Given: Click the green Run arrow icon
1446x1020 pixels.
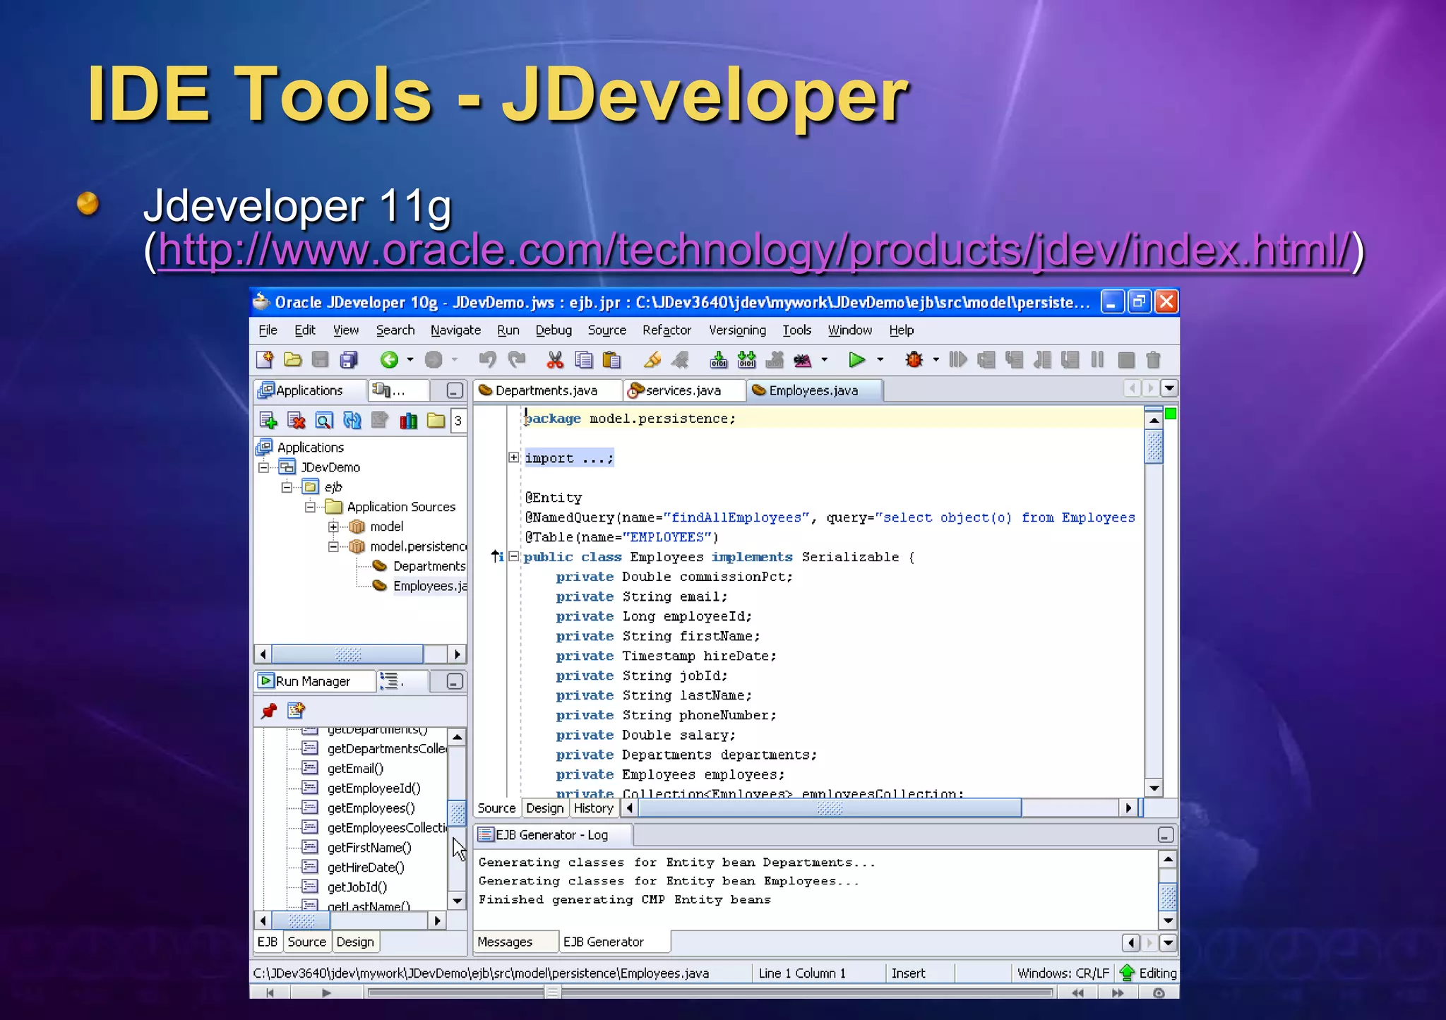Looking at the screenshot, I should pyautogui.click(x=856, y=360).
